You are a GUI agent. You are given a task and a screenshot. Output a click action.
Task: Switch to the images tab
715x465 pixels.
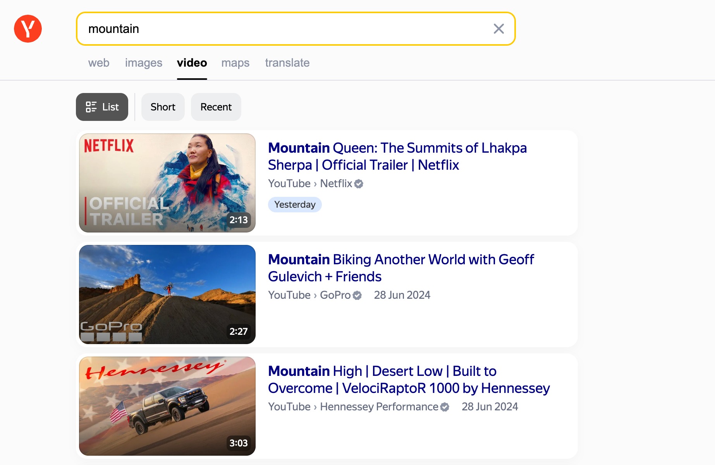click(143, 63)
